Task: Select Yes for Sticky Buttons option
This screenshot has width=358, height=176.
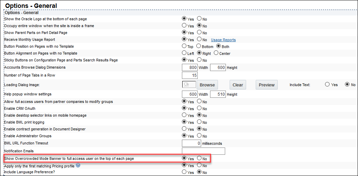Action: (x=184, y=60)
